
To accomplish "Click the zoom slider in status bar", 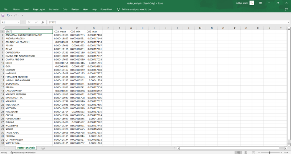I will [x=269, y=153].
